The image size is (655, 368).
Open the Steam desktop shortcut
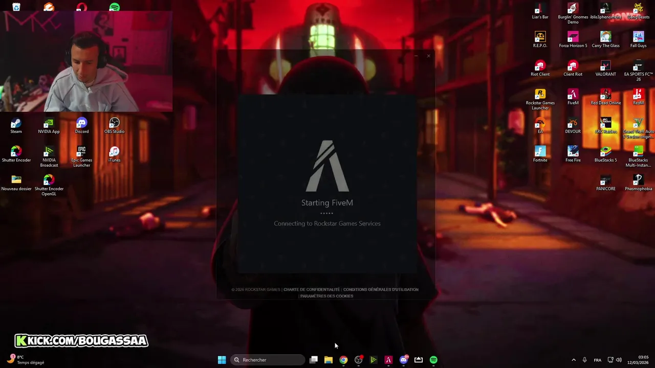pyautogui.click(x=16, y=125)
